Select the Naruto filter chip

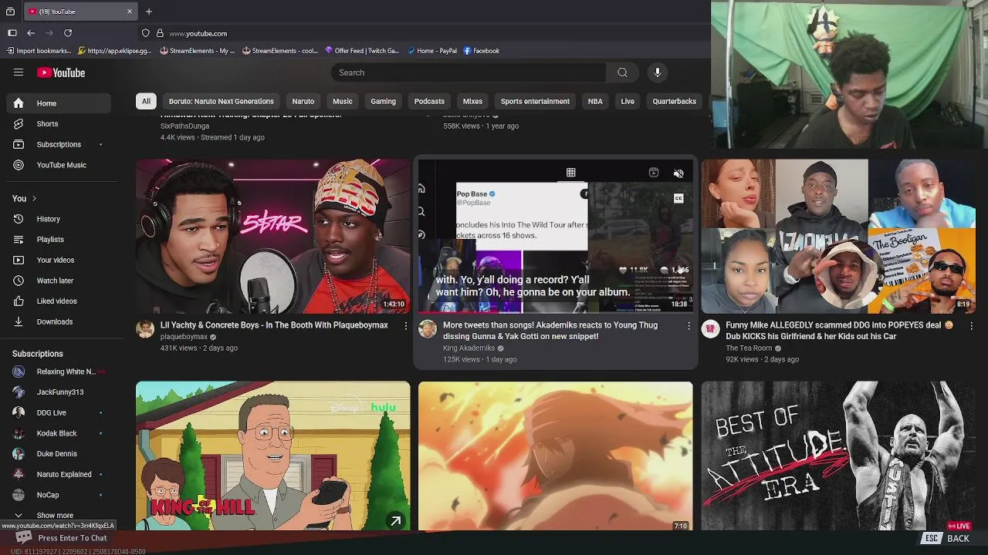coord(303,101)
